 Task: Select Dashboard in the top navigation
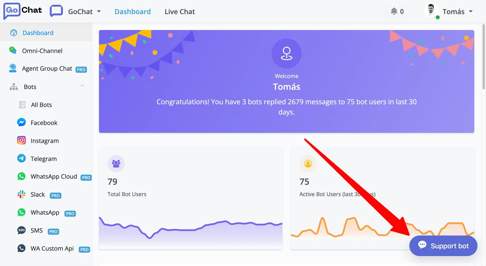click(132, 12)
